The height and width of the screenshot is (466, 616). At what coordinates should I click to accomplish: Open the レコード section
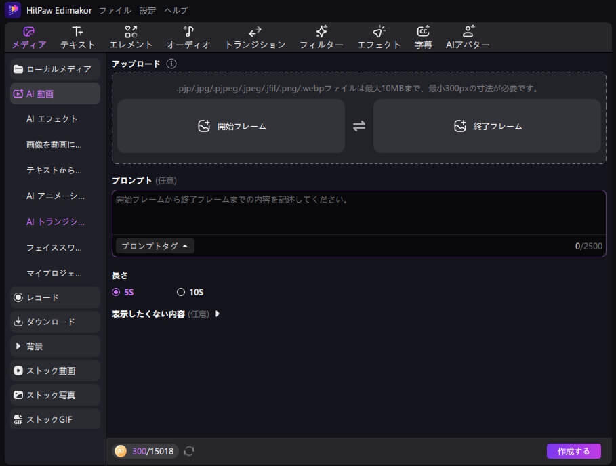click(x=55, y=297)
